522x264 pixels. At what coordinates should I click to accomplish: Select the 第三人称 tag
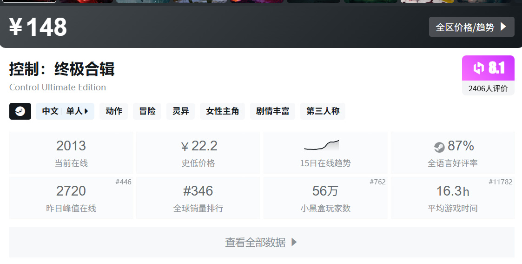[323, 111]
